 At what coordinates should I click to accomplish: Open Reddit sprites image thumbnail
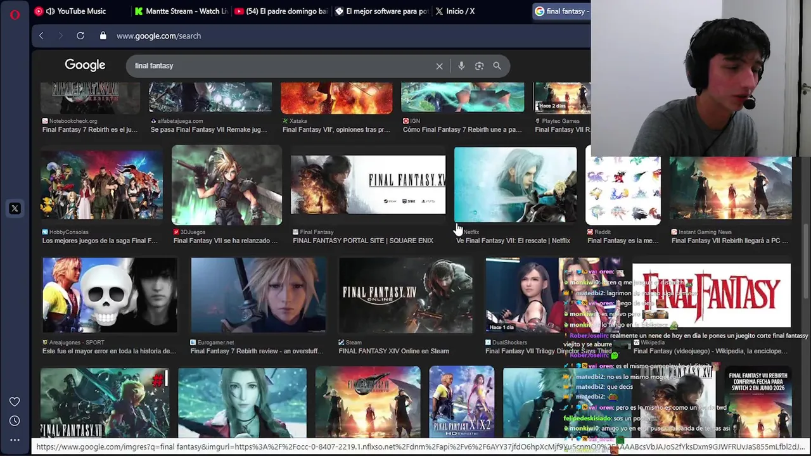click(x=623, y=191)
